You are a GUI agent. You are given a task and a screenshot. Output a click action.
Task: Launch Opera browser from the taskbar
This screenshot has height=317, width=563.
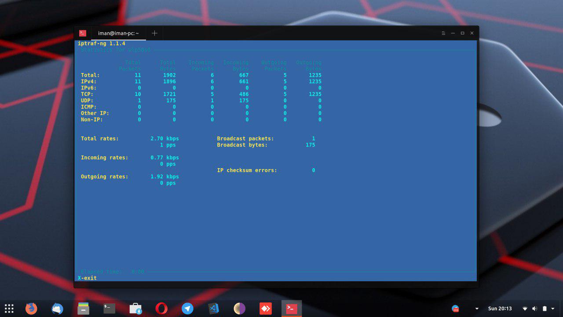(x=161, y=309)
